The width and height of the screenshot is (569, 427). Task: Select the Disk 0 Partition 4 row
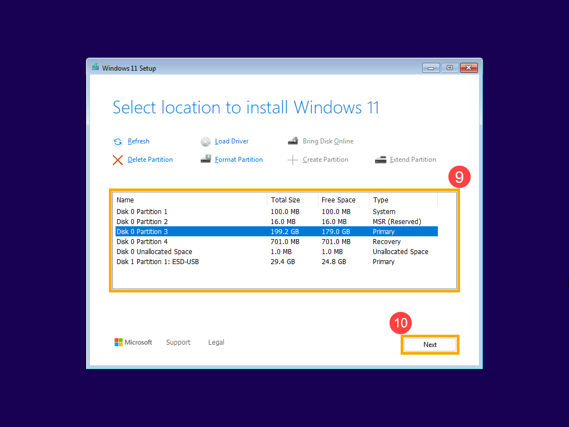click(277, 242)
